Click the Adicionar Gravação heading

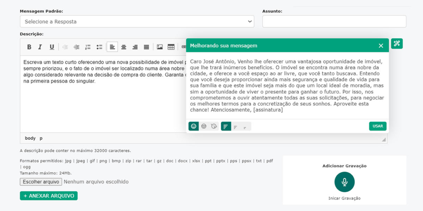coord(345,166)
